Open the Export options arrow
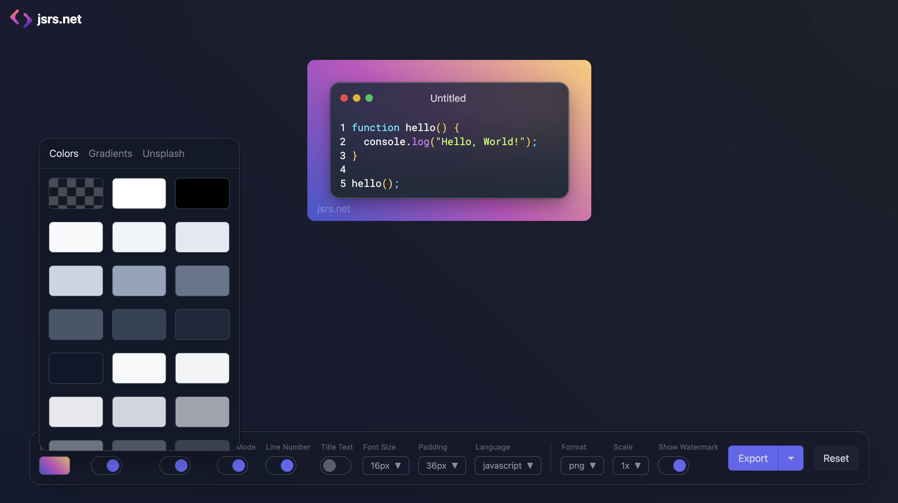Screen dimensions: 898x503 (x=790, y=458)
